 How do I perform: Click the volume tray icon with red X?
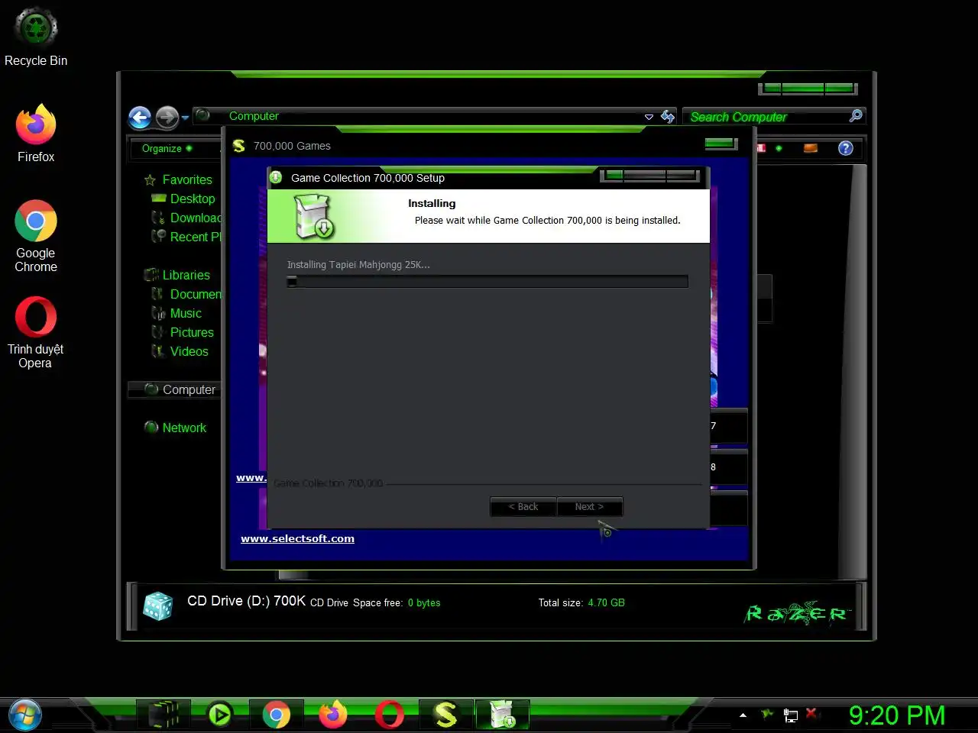click(812, 714)
